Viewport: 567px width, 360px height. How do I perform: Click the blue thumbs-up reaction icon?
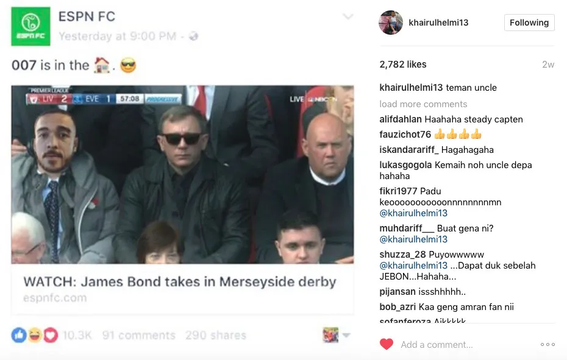click(x=19, y=335)
